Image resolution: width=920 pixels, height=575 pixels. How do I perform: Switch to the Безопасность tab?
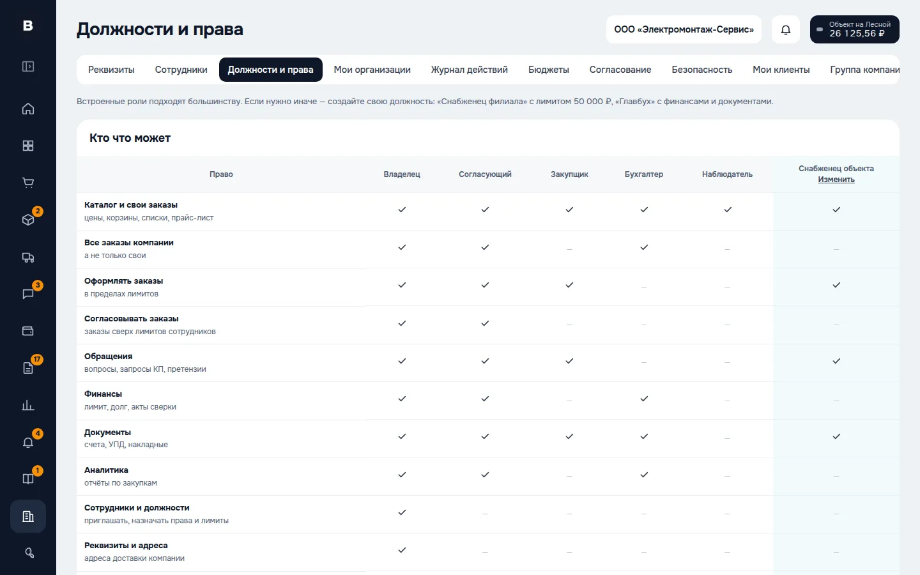coord(702,70)
